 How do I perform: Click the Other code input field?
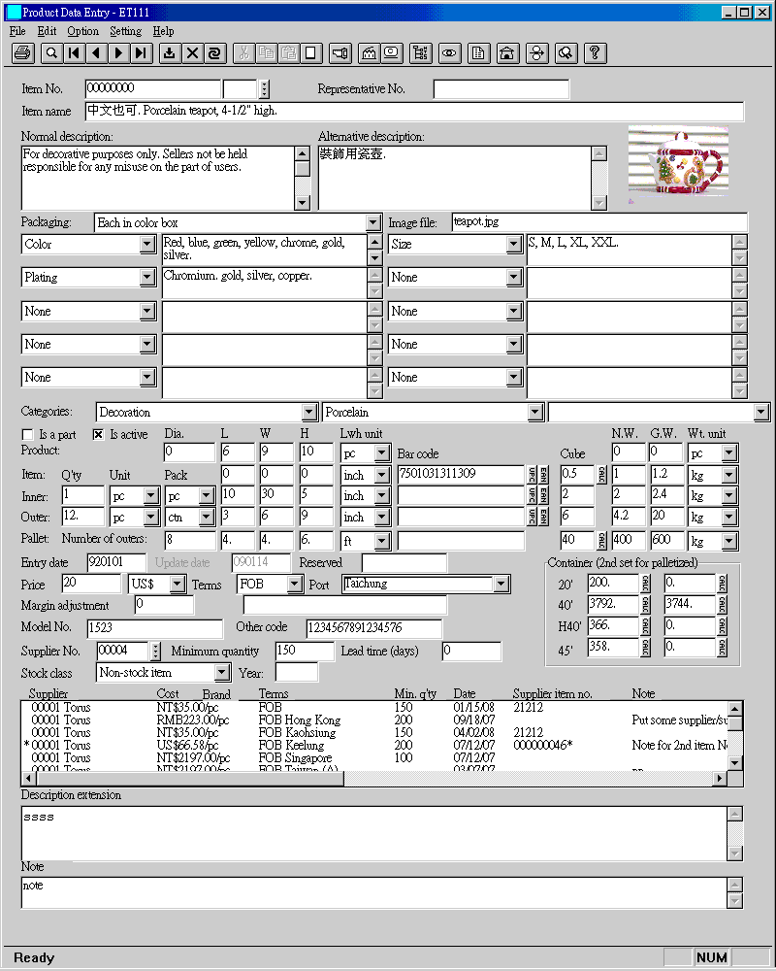pyautogui.click(x=373, y=628)
